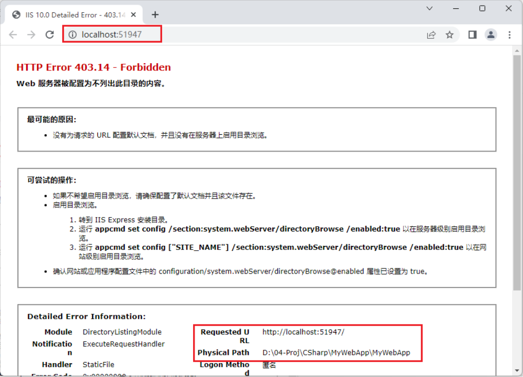Close the IIS 10.0 Detailed Error tab
The height and width of the screenshot is (377, 523).
tap(133, 15)
